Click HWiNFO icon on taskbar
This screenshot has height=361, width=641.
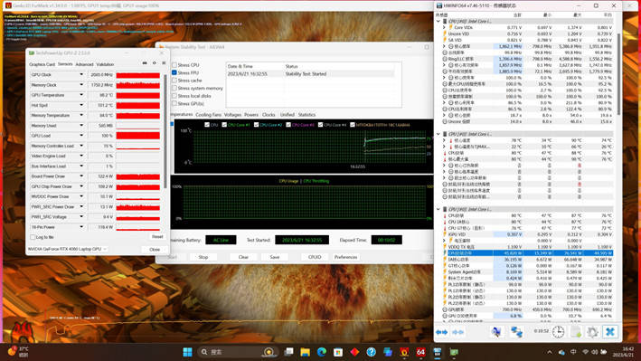[x=438, y=352]
